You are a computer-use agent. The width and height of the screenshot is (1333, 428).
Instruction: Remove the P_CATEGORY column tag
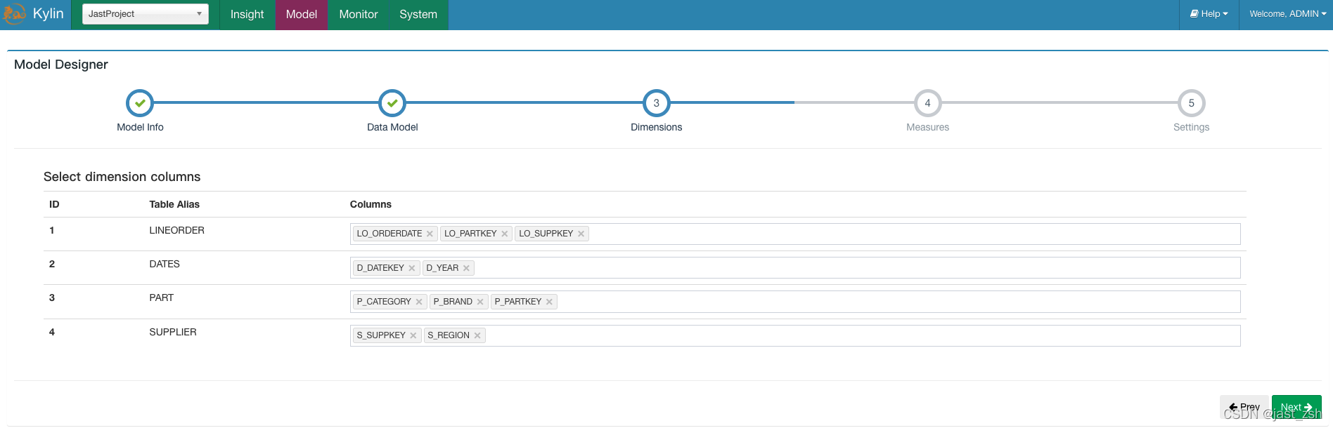(x=418, y=302)
